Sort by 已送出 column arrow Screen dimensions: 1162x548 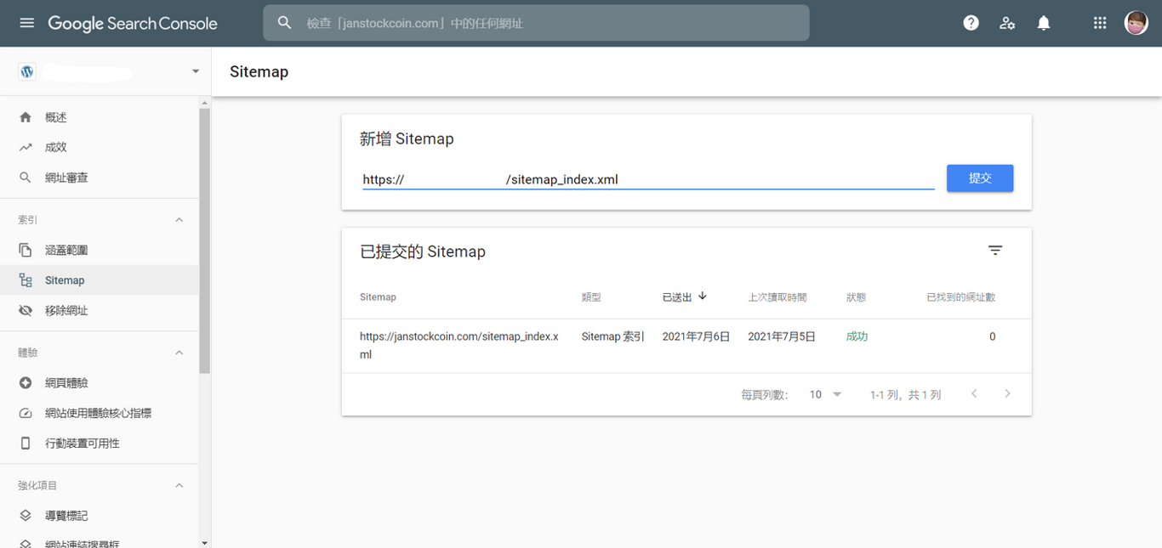(x=703, y=297)
